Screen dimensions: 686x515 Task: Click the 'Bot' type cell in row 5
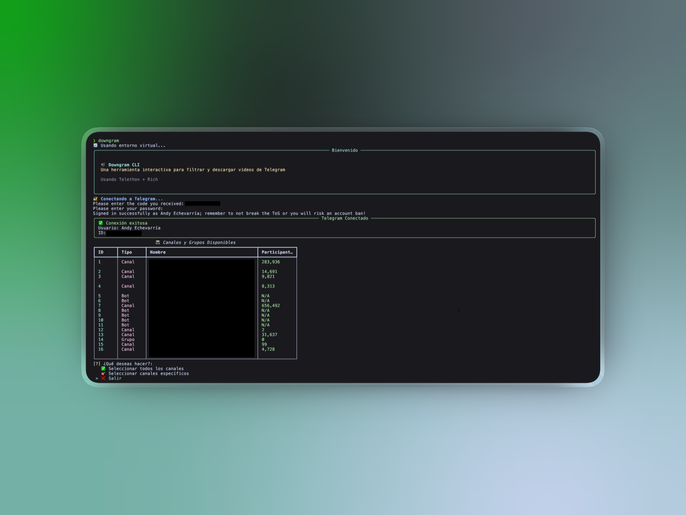125,296
